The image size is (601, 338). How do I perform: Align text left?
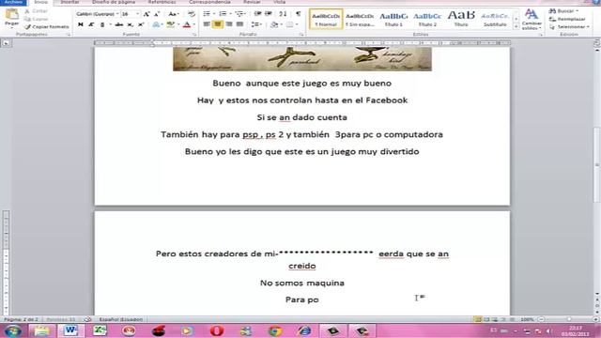pyautogui.click(x=207, y=24)
